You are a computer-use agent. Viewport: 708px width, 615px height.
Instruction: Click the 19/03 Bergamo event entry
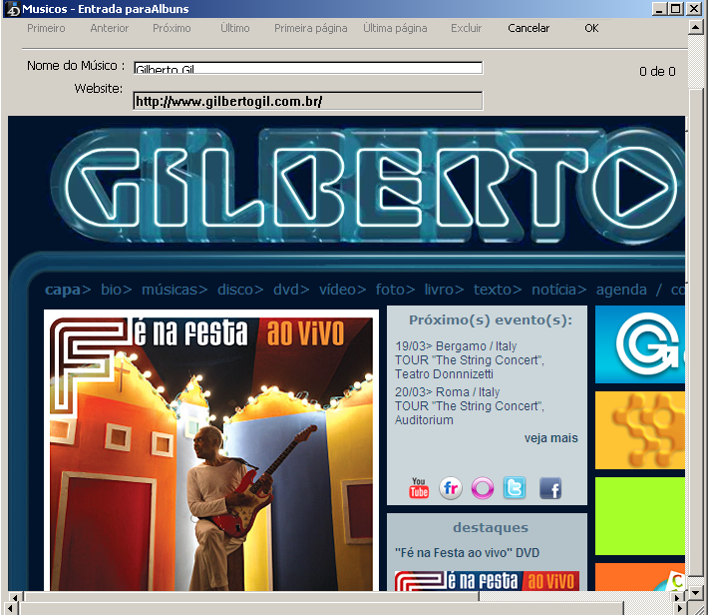tap(470, 360)
